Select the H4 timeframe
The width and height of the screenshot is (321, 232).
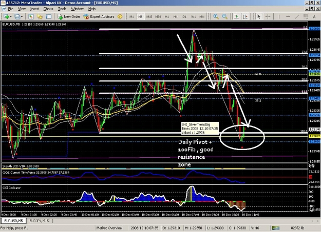coord(176,17)
